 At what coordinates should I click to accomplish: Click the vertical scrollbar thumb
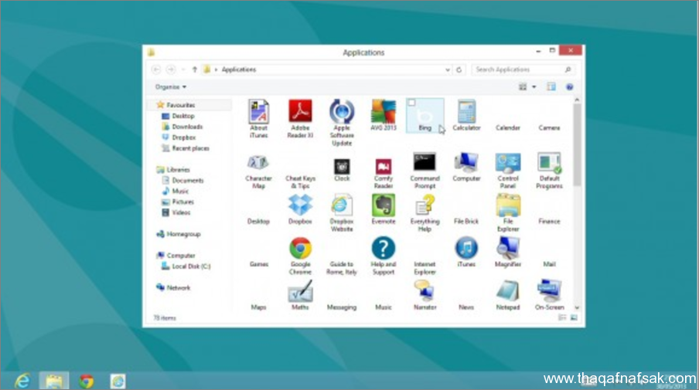(x=578, y=144)
